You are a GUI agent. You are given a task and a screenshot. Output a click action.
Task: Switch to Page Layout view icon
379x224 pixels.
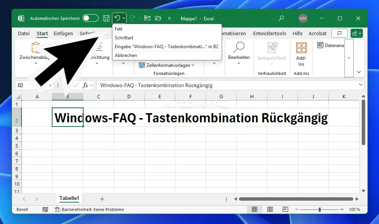pyautogui.click(x=270, y=209)
